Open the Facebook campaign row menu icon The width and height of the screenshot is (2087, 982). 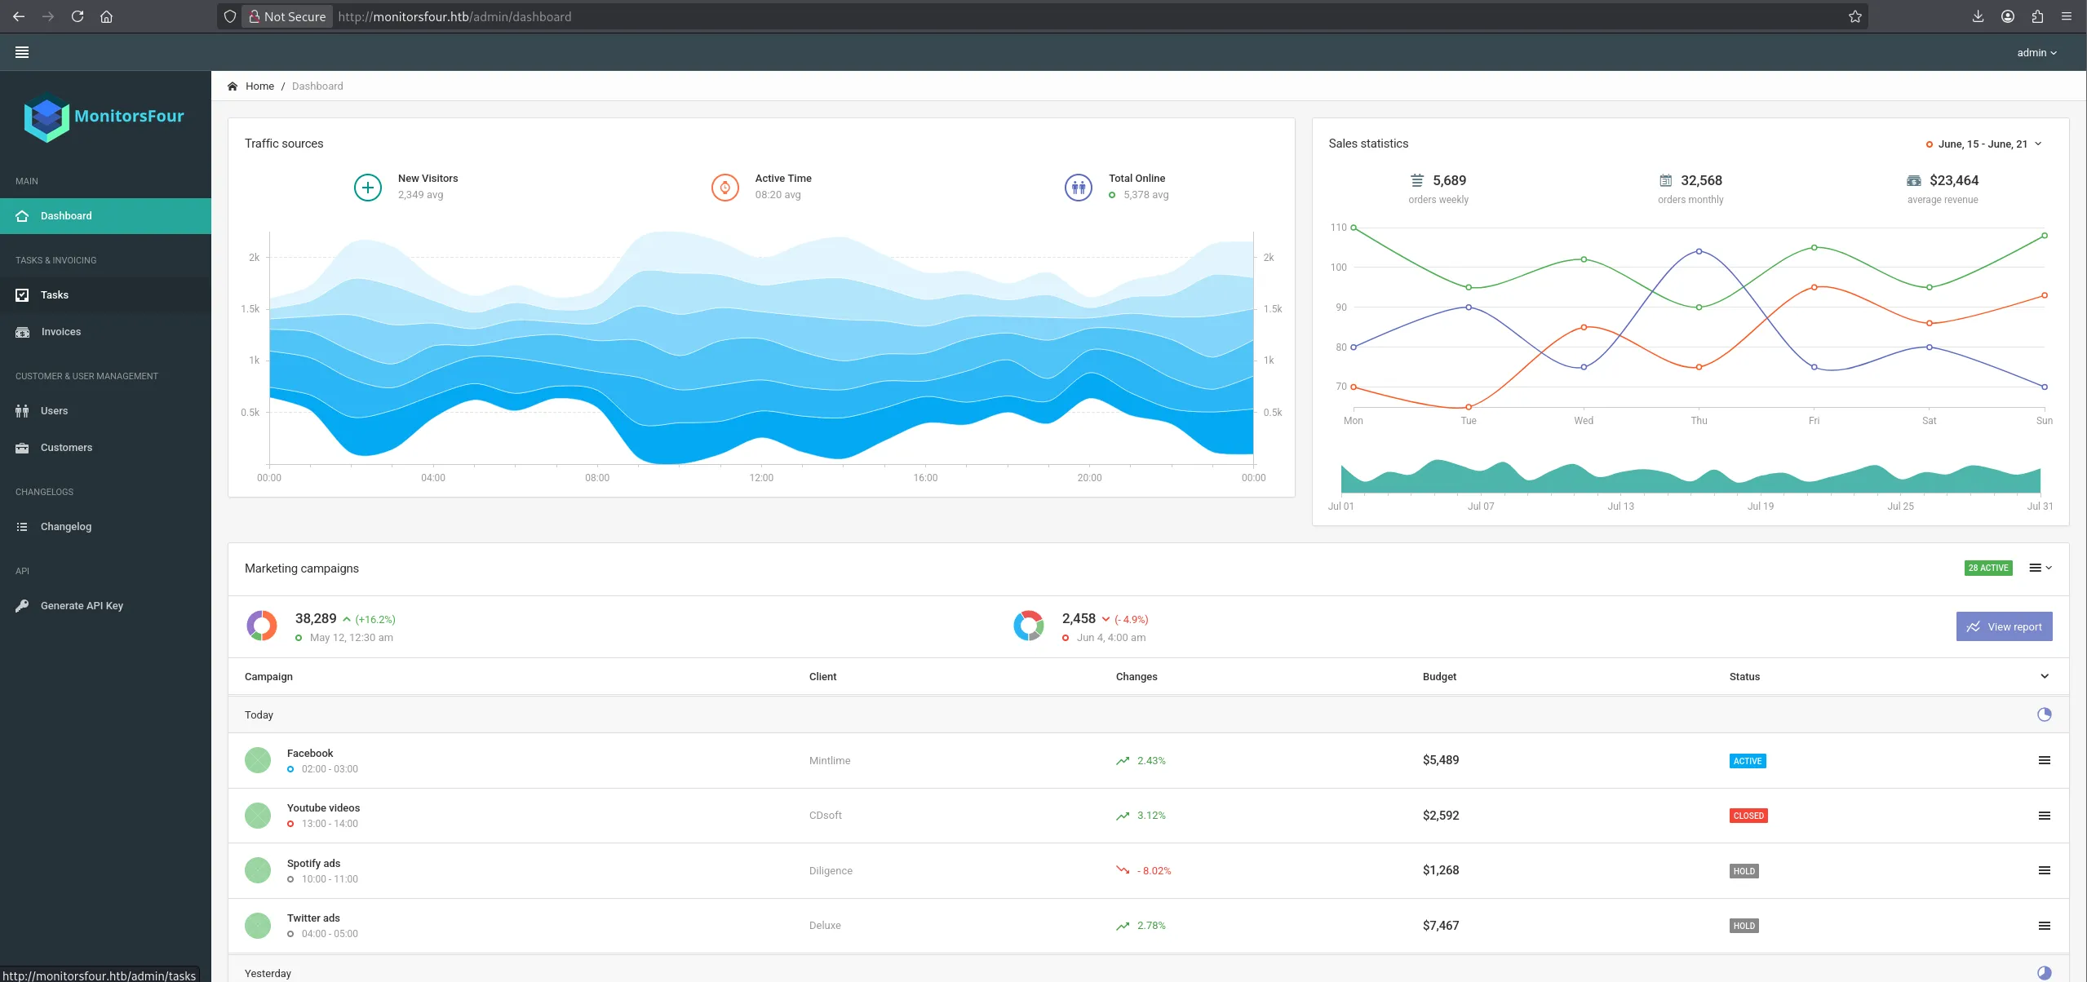[x=2044, y=761]
